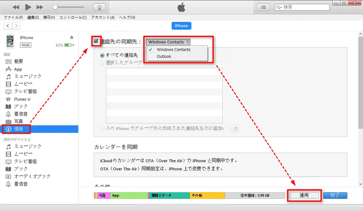Click the App storage bar segment
This screenshot has height=211, width=363.
point(129,195)
